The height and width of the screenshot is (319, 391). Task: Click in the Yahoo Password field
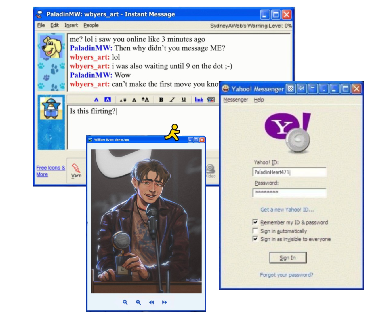289,193
